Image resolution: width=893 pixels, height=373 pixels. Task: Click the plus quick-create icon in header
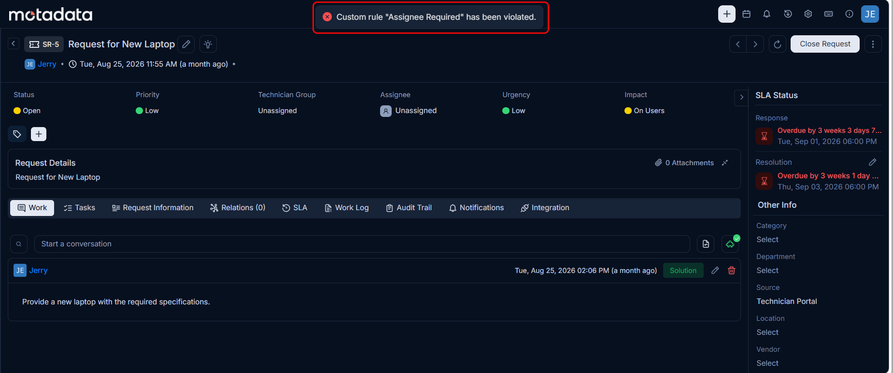click(726, 14)
